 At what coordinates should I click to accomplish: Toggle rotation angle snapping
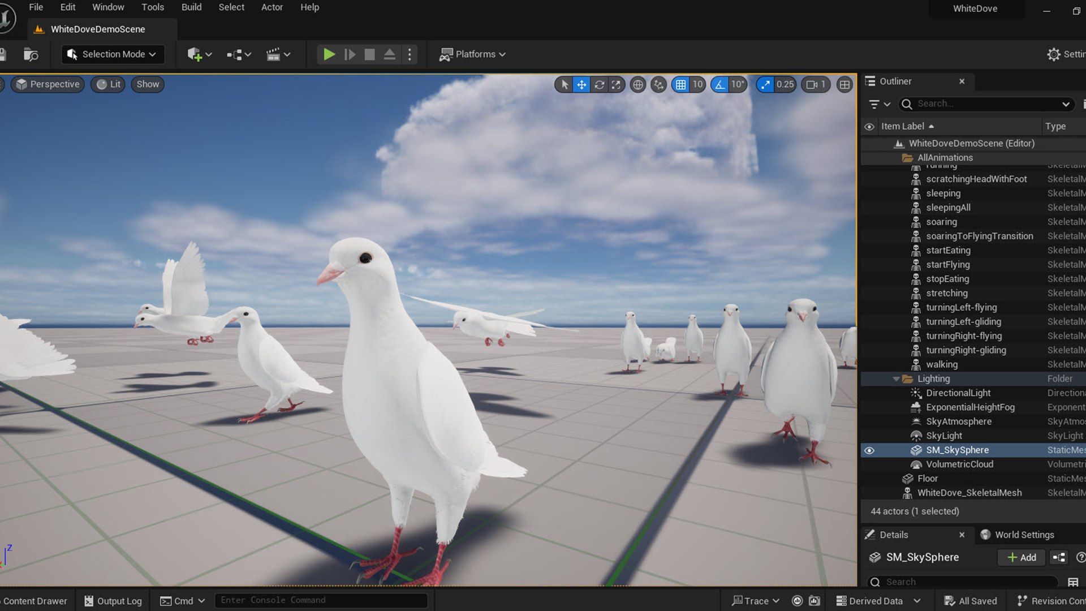tap(719, 84)
